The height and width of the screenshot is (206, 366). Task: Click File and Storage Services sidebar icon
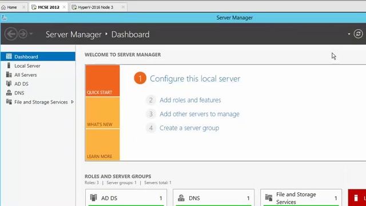[9, 102]
